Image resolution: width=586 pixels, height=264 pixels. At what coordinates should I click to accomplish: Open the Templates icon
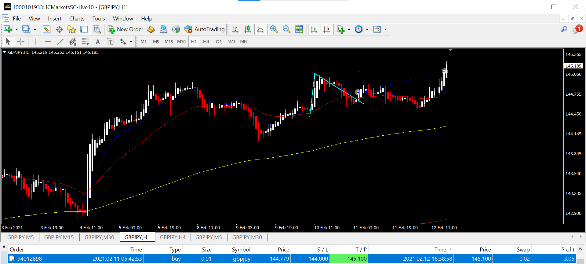377,29
